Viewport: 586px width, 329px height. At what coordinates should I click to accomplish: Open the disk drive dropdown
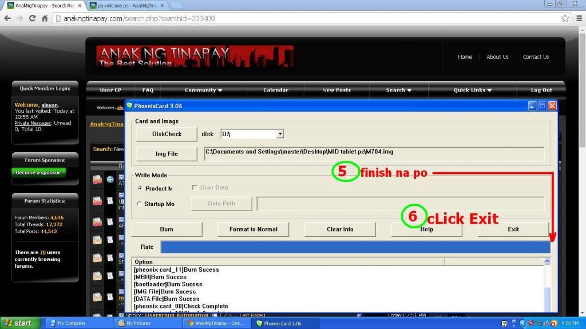click(280, 134)
